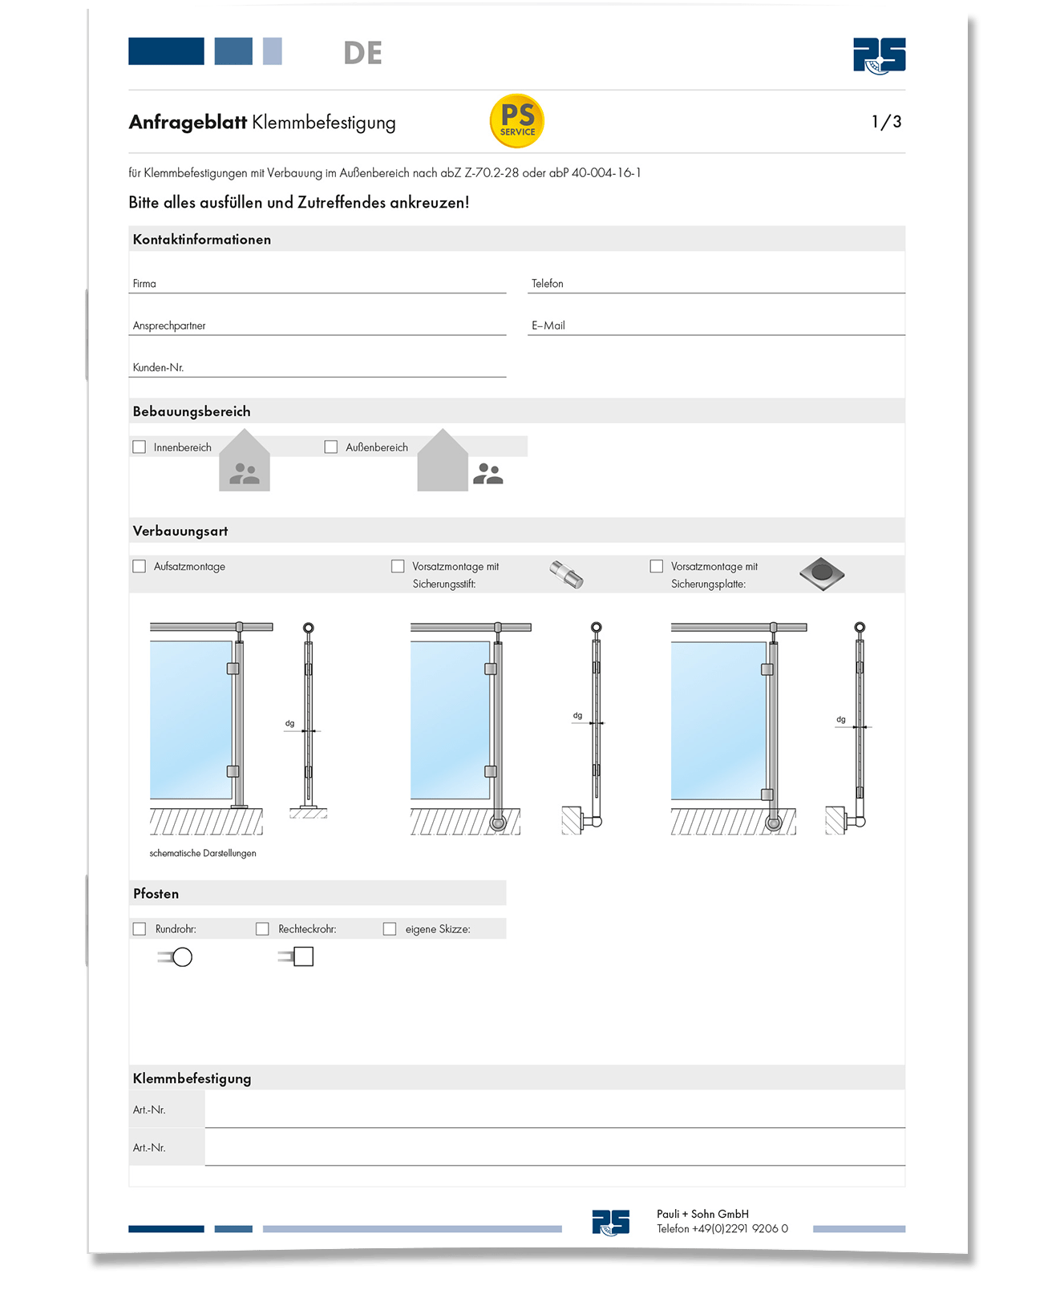
Task: Check the Rundrohr checkbox
Action: pyautogui.click(x=140, y=928)
